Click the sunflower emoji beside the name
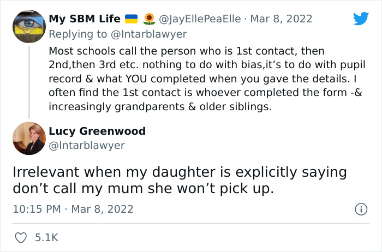The width and height of the screenshot is (382, 252). point(148,19)
